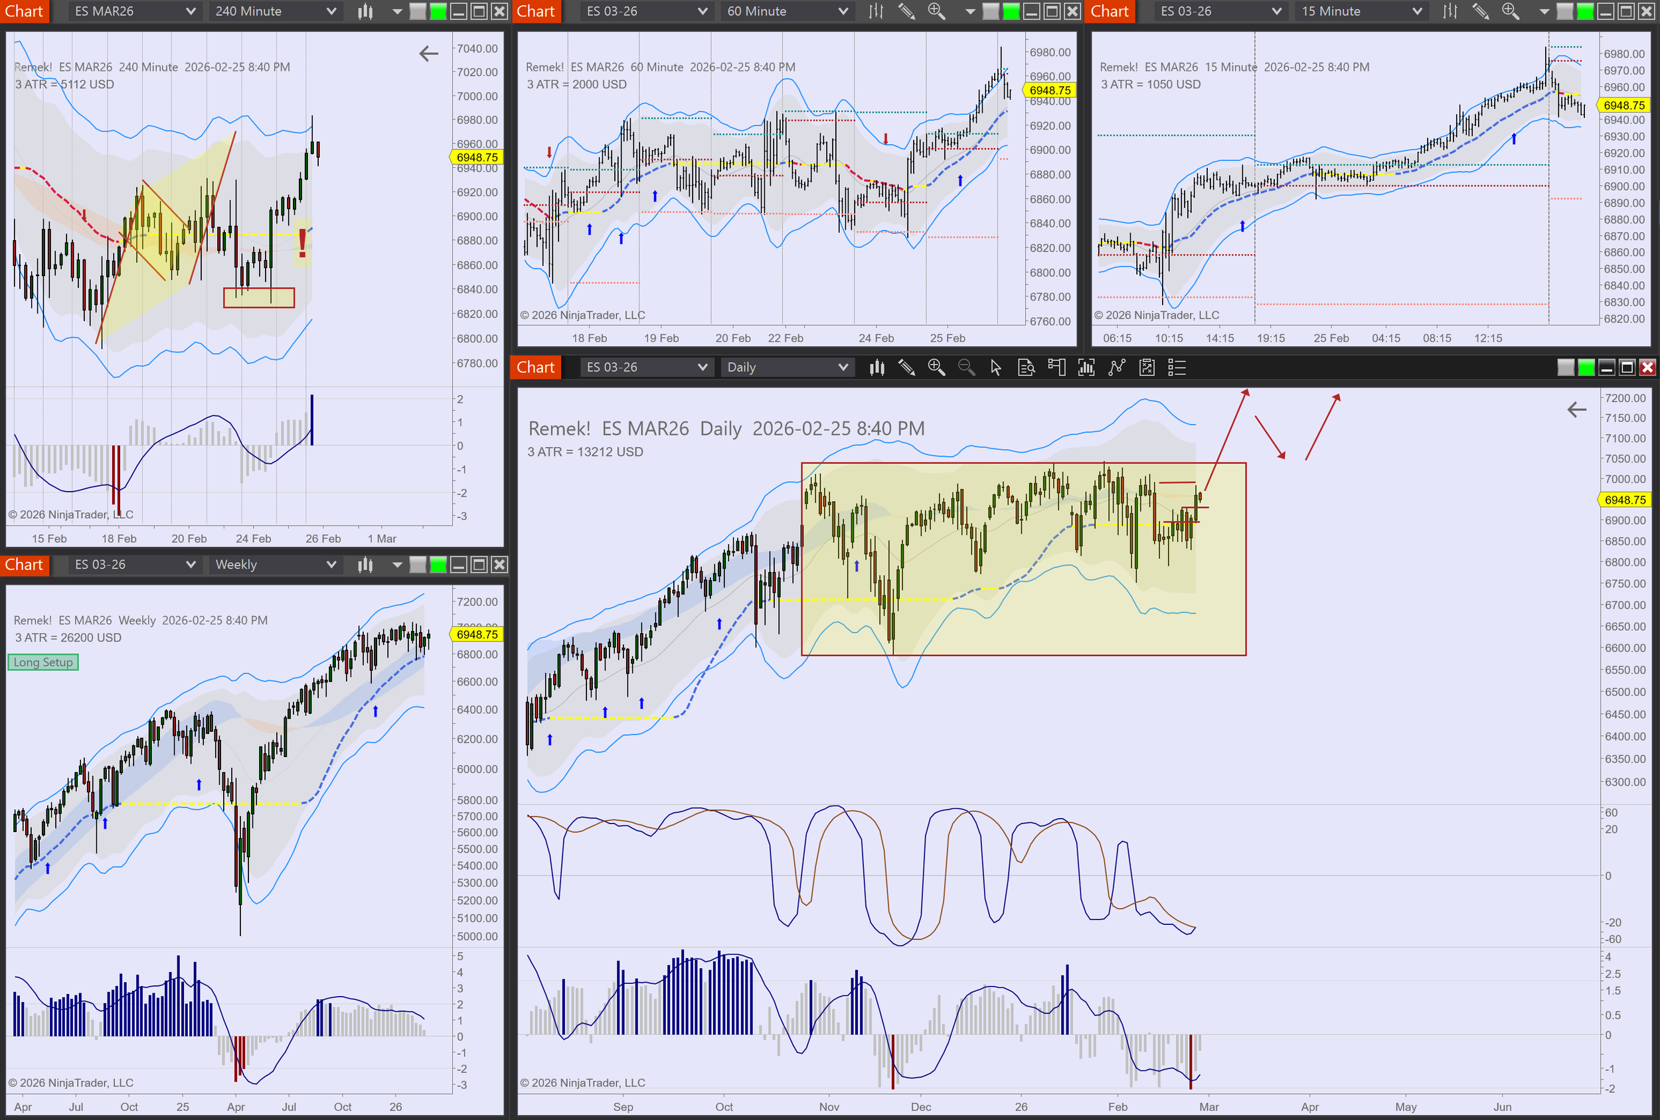
Task: Select the cursor pointer tool in Daily chart
Action: pos(996,367)
